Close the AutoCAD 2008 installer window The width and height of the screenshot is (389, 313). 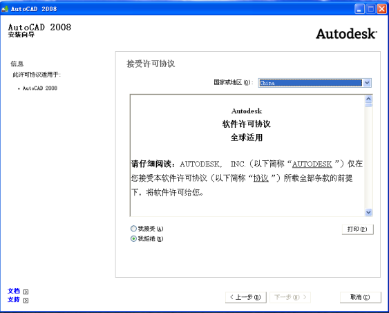(382, 9)
